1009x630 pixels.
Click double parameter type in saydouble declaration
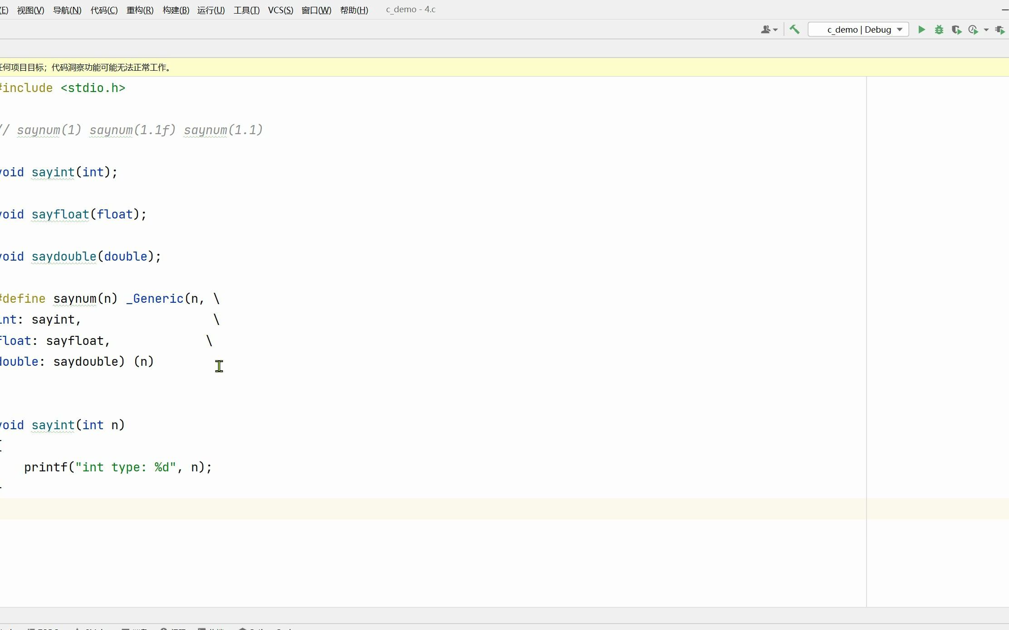[x=126, y=257]
